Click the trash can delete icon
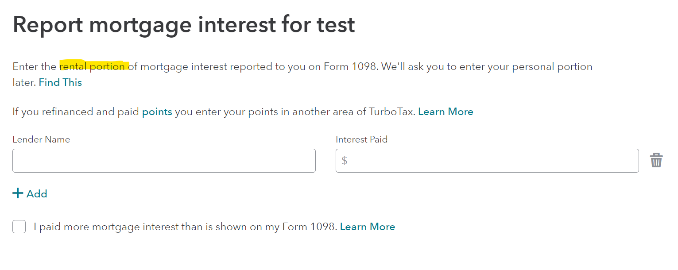Image resolution: width=678 pixels, height=270 pixels. coord(656,160)
